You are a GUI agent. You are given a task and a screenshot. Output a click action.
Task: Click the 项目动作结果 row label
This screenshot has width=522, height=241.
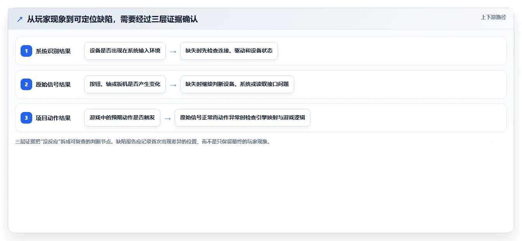click(x=53, y=118)
